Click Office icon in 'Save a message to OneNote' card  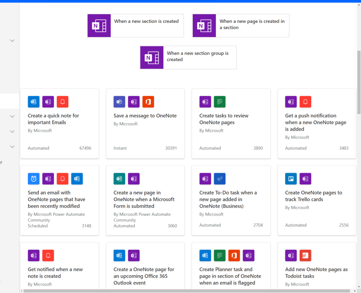(148, 102)
